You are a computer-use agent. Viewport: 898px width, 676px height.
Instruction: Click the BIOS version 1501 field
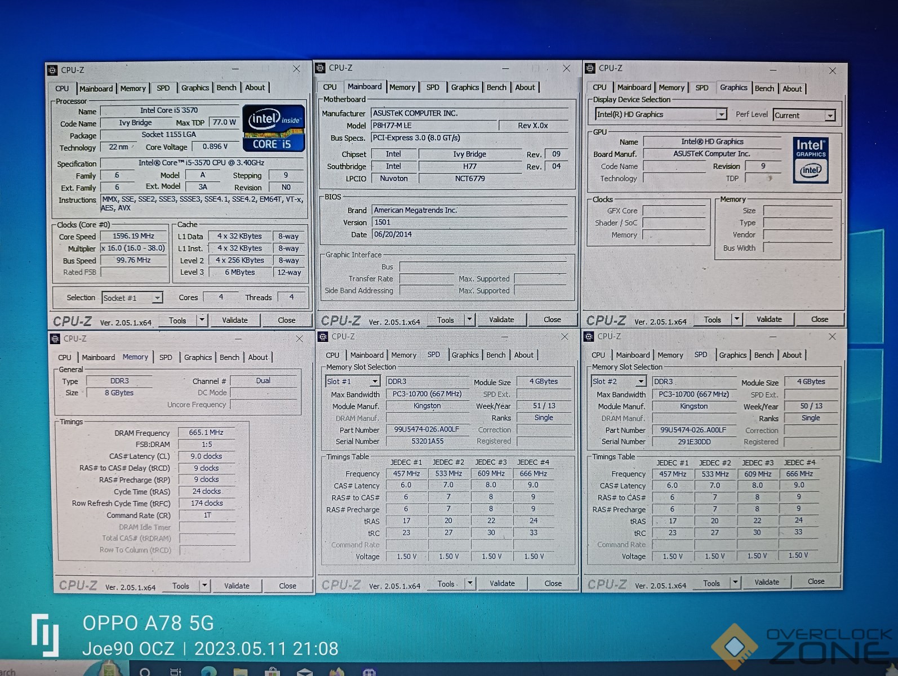pyautogui.click(x=470, y=222)
